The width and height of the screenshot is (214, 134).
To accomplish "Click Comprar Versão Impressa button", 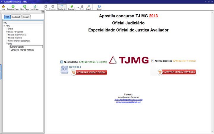I will coord(177,72).
